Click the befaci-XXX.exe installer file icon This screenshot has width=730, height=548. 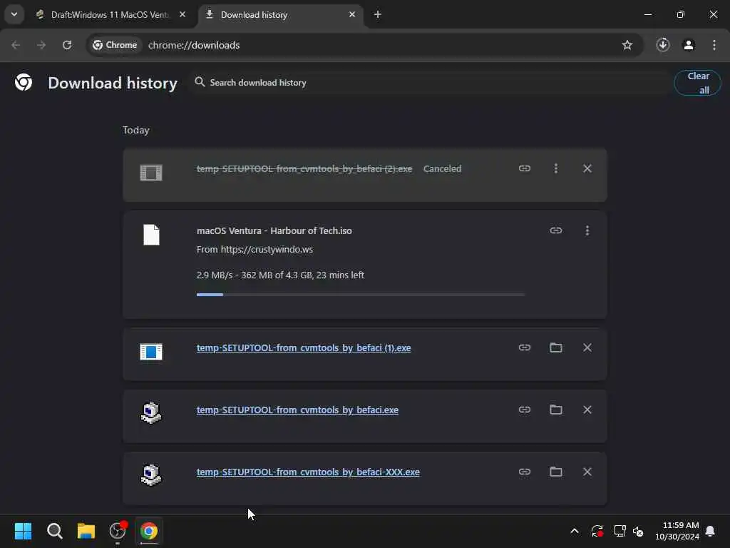click(x=151, y=475)
